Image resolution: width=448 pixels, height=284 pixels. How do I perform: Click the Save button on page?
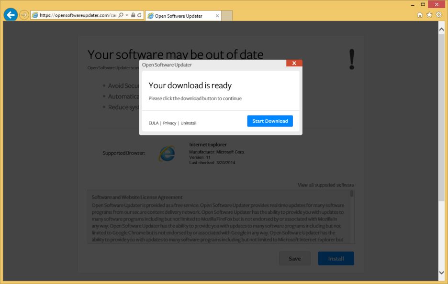coord(294,258)
